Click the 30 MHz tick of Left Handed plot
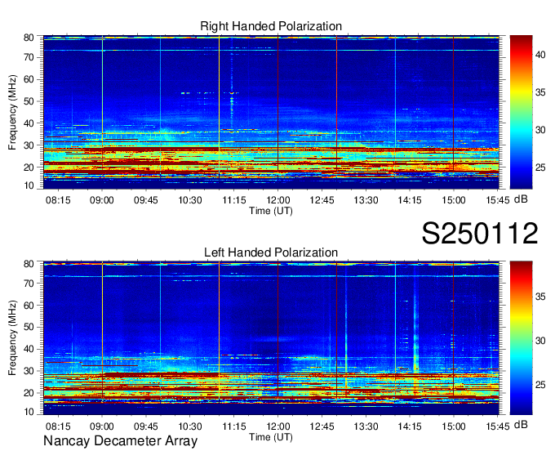This screenshot has height=451, width=555. click(x=29, y=371)
